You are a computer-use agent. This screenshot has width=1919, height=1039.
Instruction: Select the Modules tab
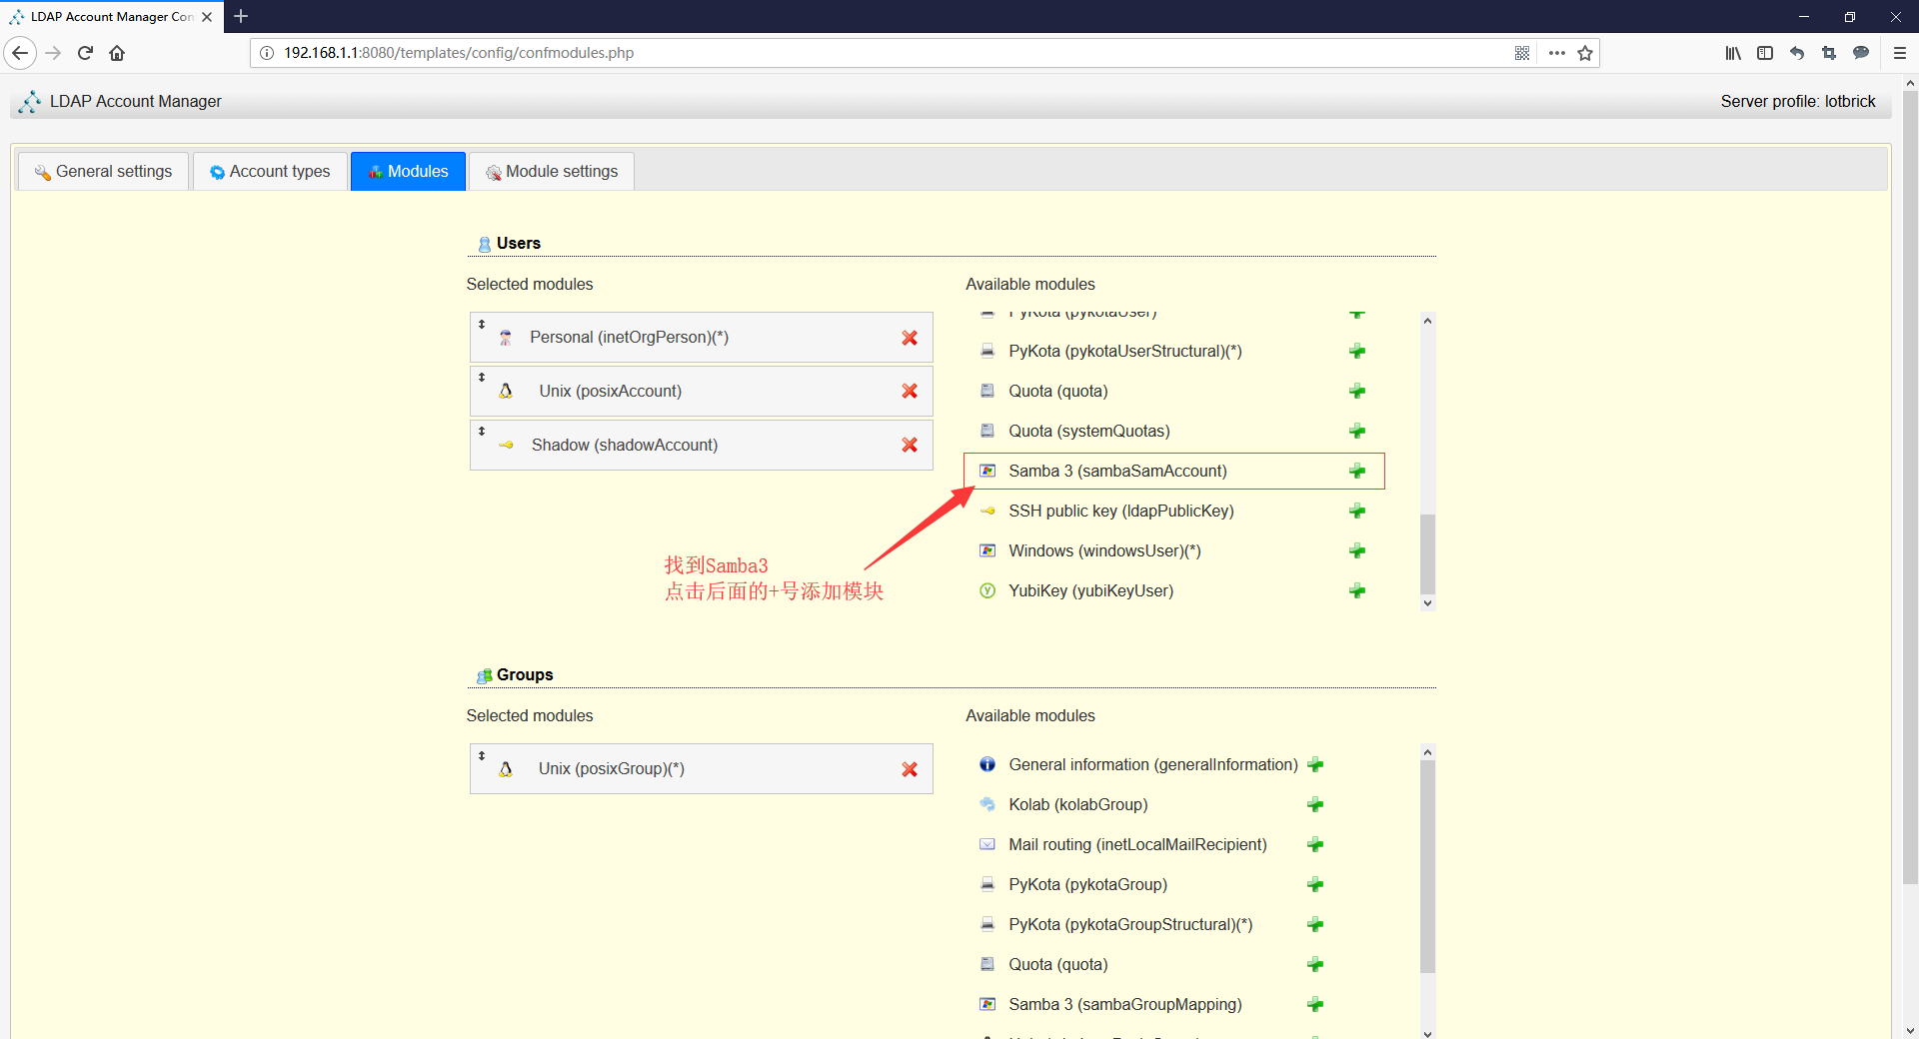(408, 171)
